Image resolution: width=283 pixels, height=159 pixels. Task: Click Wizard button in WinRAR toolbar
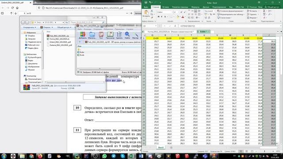(135, 35)
